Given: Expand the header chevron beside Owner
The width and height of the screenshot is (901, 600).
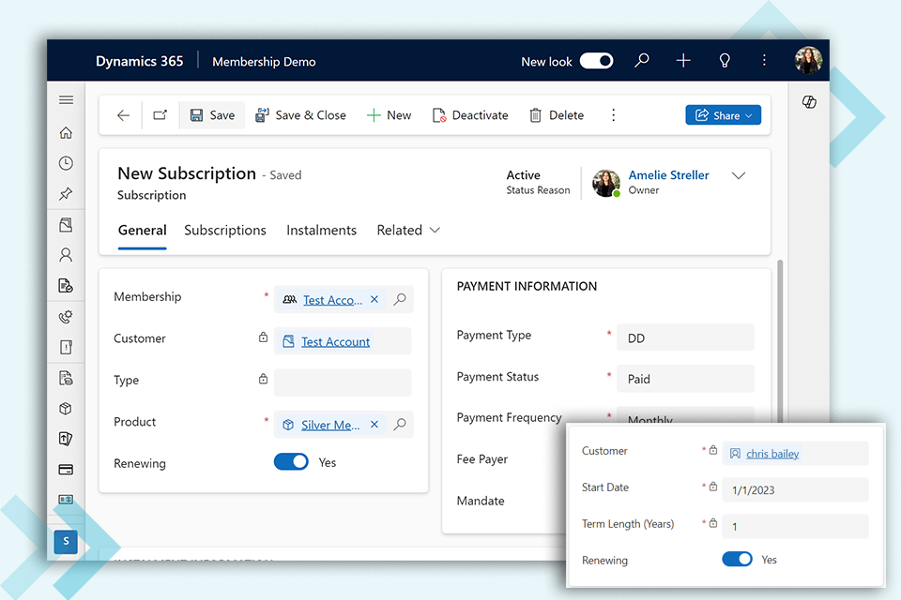Looking at the screenshot, I should (x=739, y=176).
